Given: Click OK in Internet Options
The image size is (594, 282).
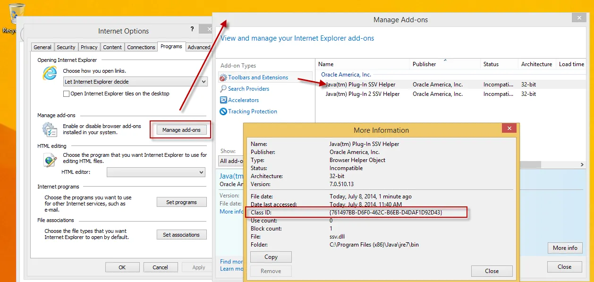Looking at the screenshot, I should (x=122, y=267).
